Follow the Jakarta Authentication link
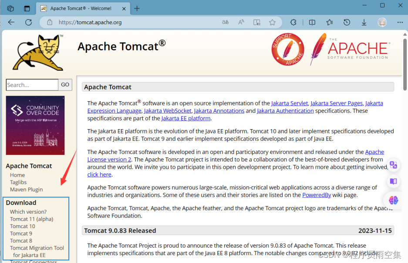Screen dimensions: 408x263 point(285,111)
